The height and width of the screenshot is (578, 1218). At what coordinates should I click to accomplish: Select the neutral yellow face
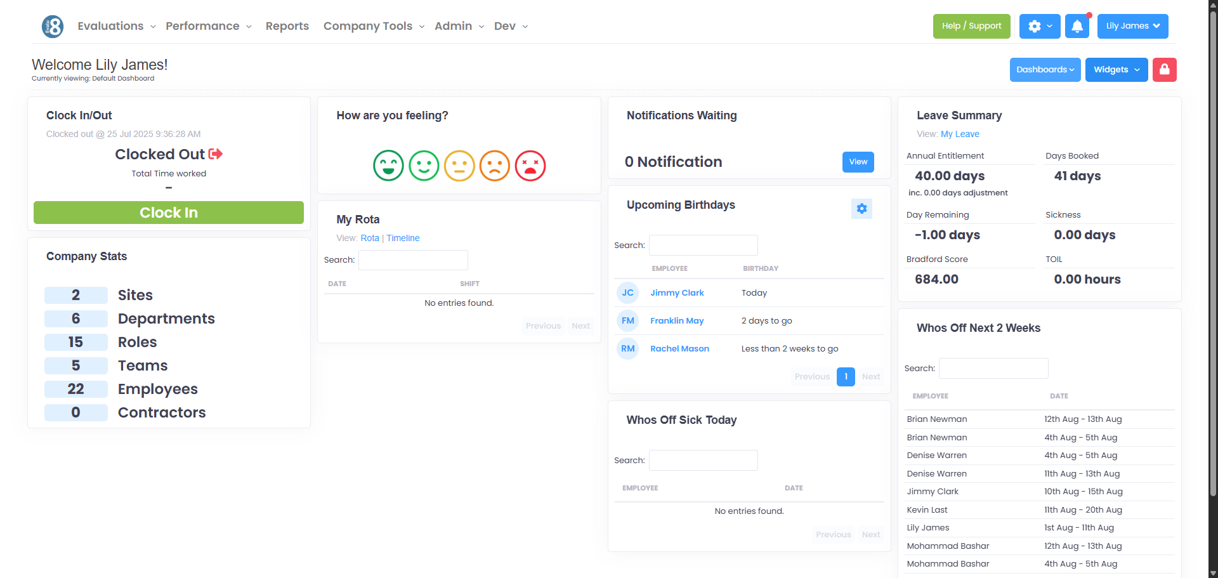point(459,166)
